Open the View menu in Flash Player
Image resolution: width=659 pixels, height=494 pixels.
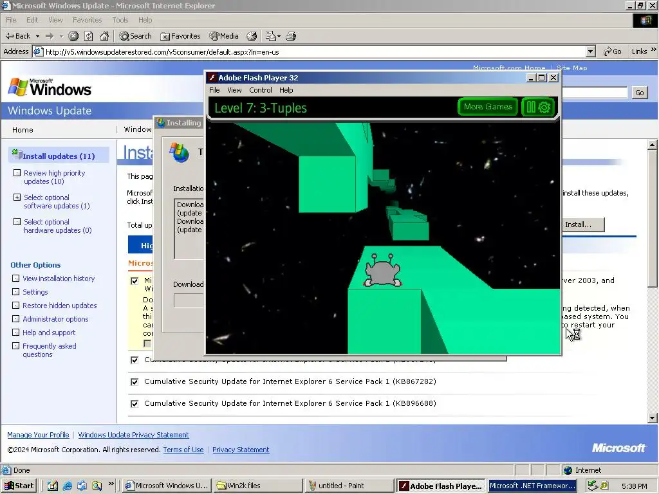point(234,90)
